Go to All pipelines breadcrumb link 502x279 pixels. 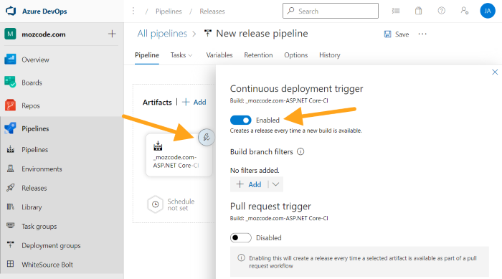point(162,33)
